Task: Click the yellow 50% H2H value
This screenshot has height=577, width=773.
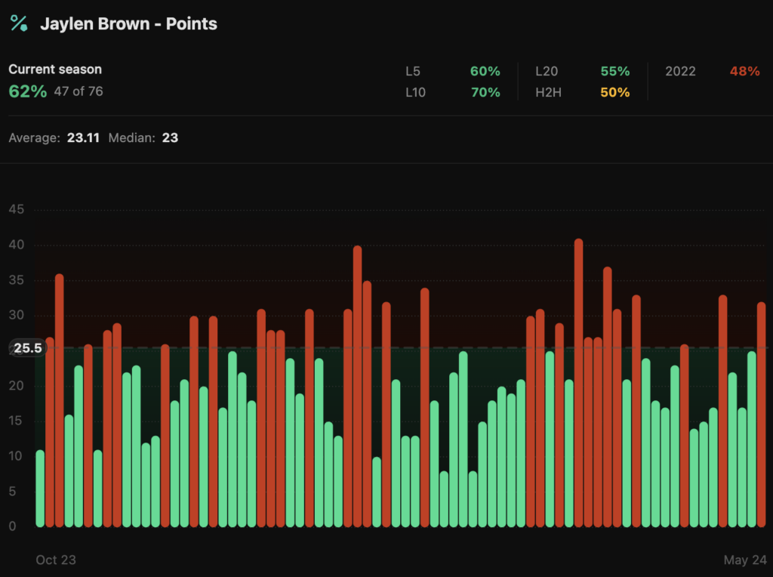Action: (x=615, y=93)
